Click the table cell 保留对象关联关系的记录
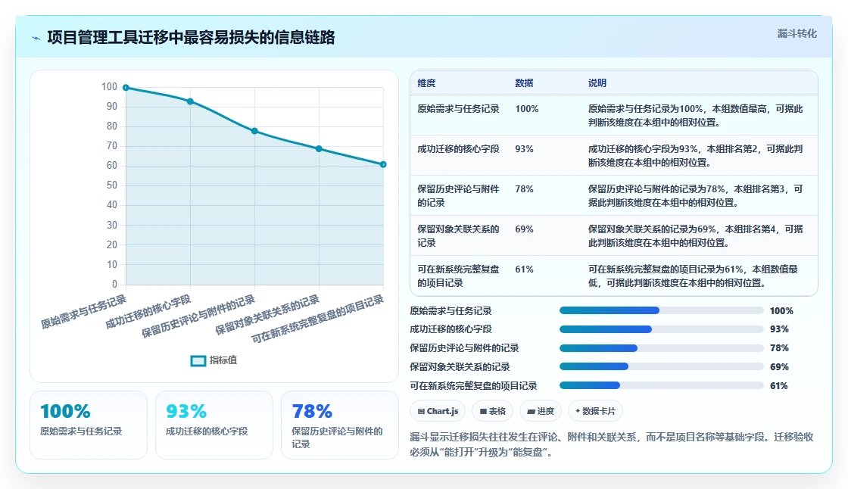 click(458, 236)
